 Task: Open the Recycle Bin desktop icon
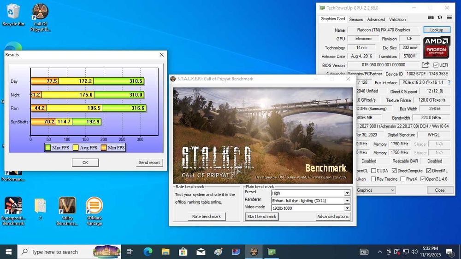click(x=13, y=15)
